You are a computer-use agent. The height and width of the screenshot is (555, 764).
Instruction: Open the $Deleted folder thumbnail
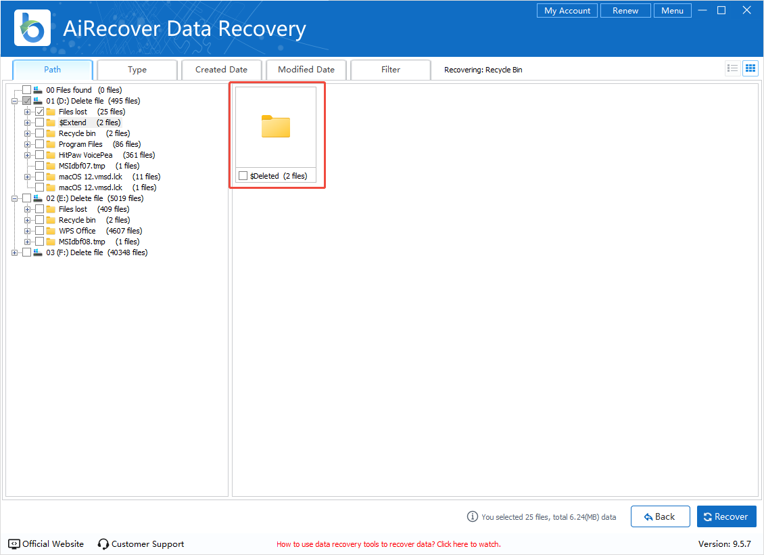(x=276, y=127)
